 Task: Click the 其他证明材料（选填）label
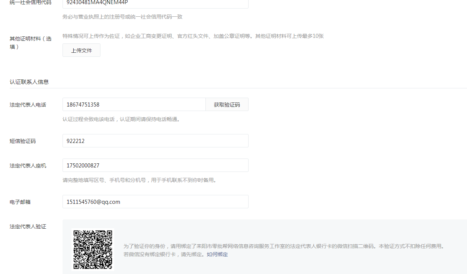click(x=31, y=43)
